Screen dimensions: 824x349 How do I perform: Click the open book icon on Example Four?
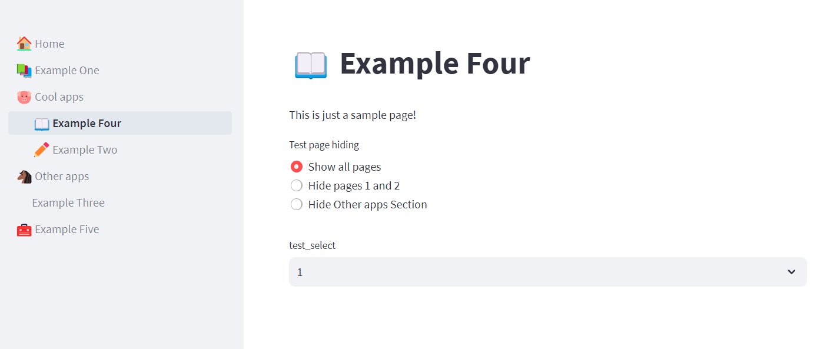click(x=41, y=123)
